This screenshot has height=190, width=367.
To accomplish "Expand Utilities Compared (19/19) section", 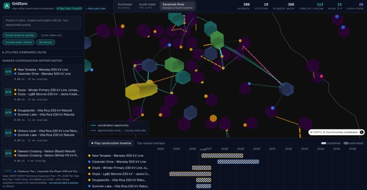I will click(x=24, y=53).
